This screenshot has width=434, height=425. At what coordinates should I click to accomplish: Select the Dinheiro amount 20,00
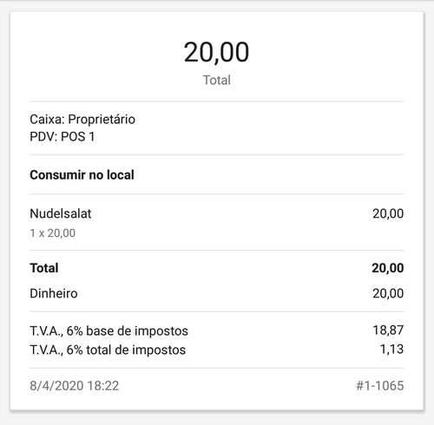click(388, 293)
